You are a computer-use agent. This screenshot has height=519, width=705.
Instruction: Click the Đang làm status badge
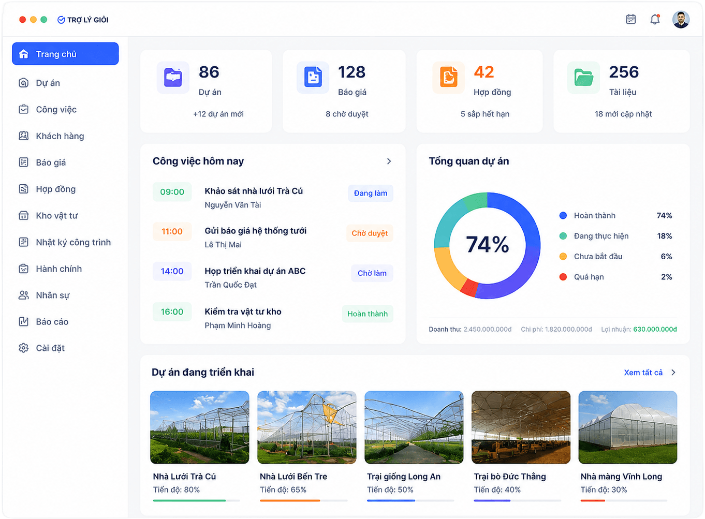pyautogui.click(x=371, y=193)
